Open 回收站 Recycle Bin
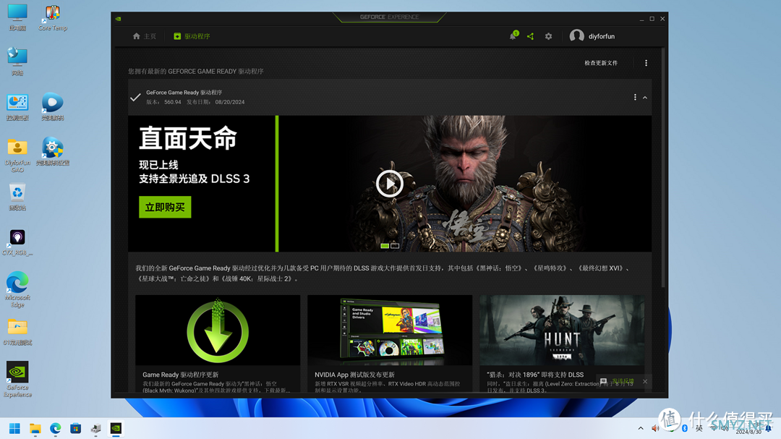The height and width of the screenshot is (439, 781). tap(17, 196)
